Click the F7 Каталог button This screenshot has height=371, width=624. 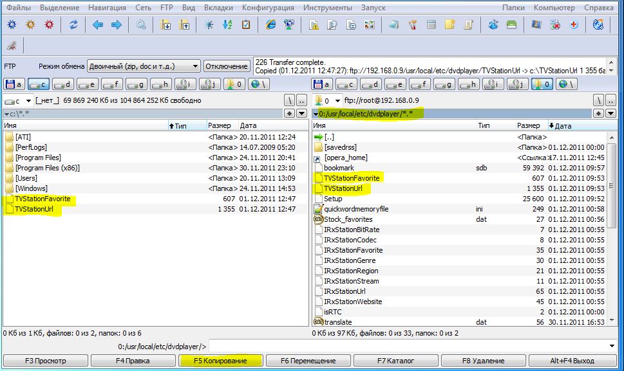click(x=395, y=361)
